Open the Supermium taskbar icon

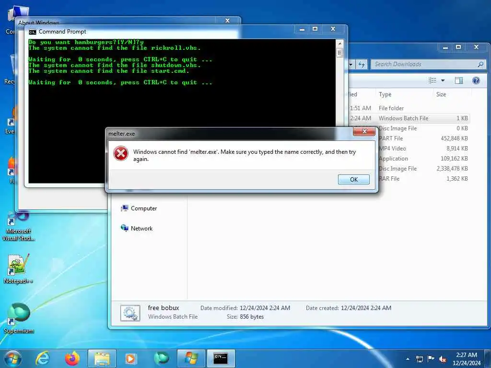161,358
